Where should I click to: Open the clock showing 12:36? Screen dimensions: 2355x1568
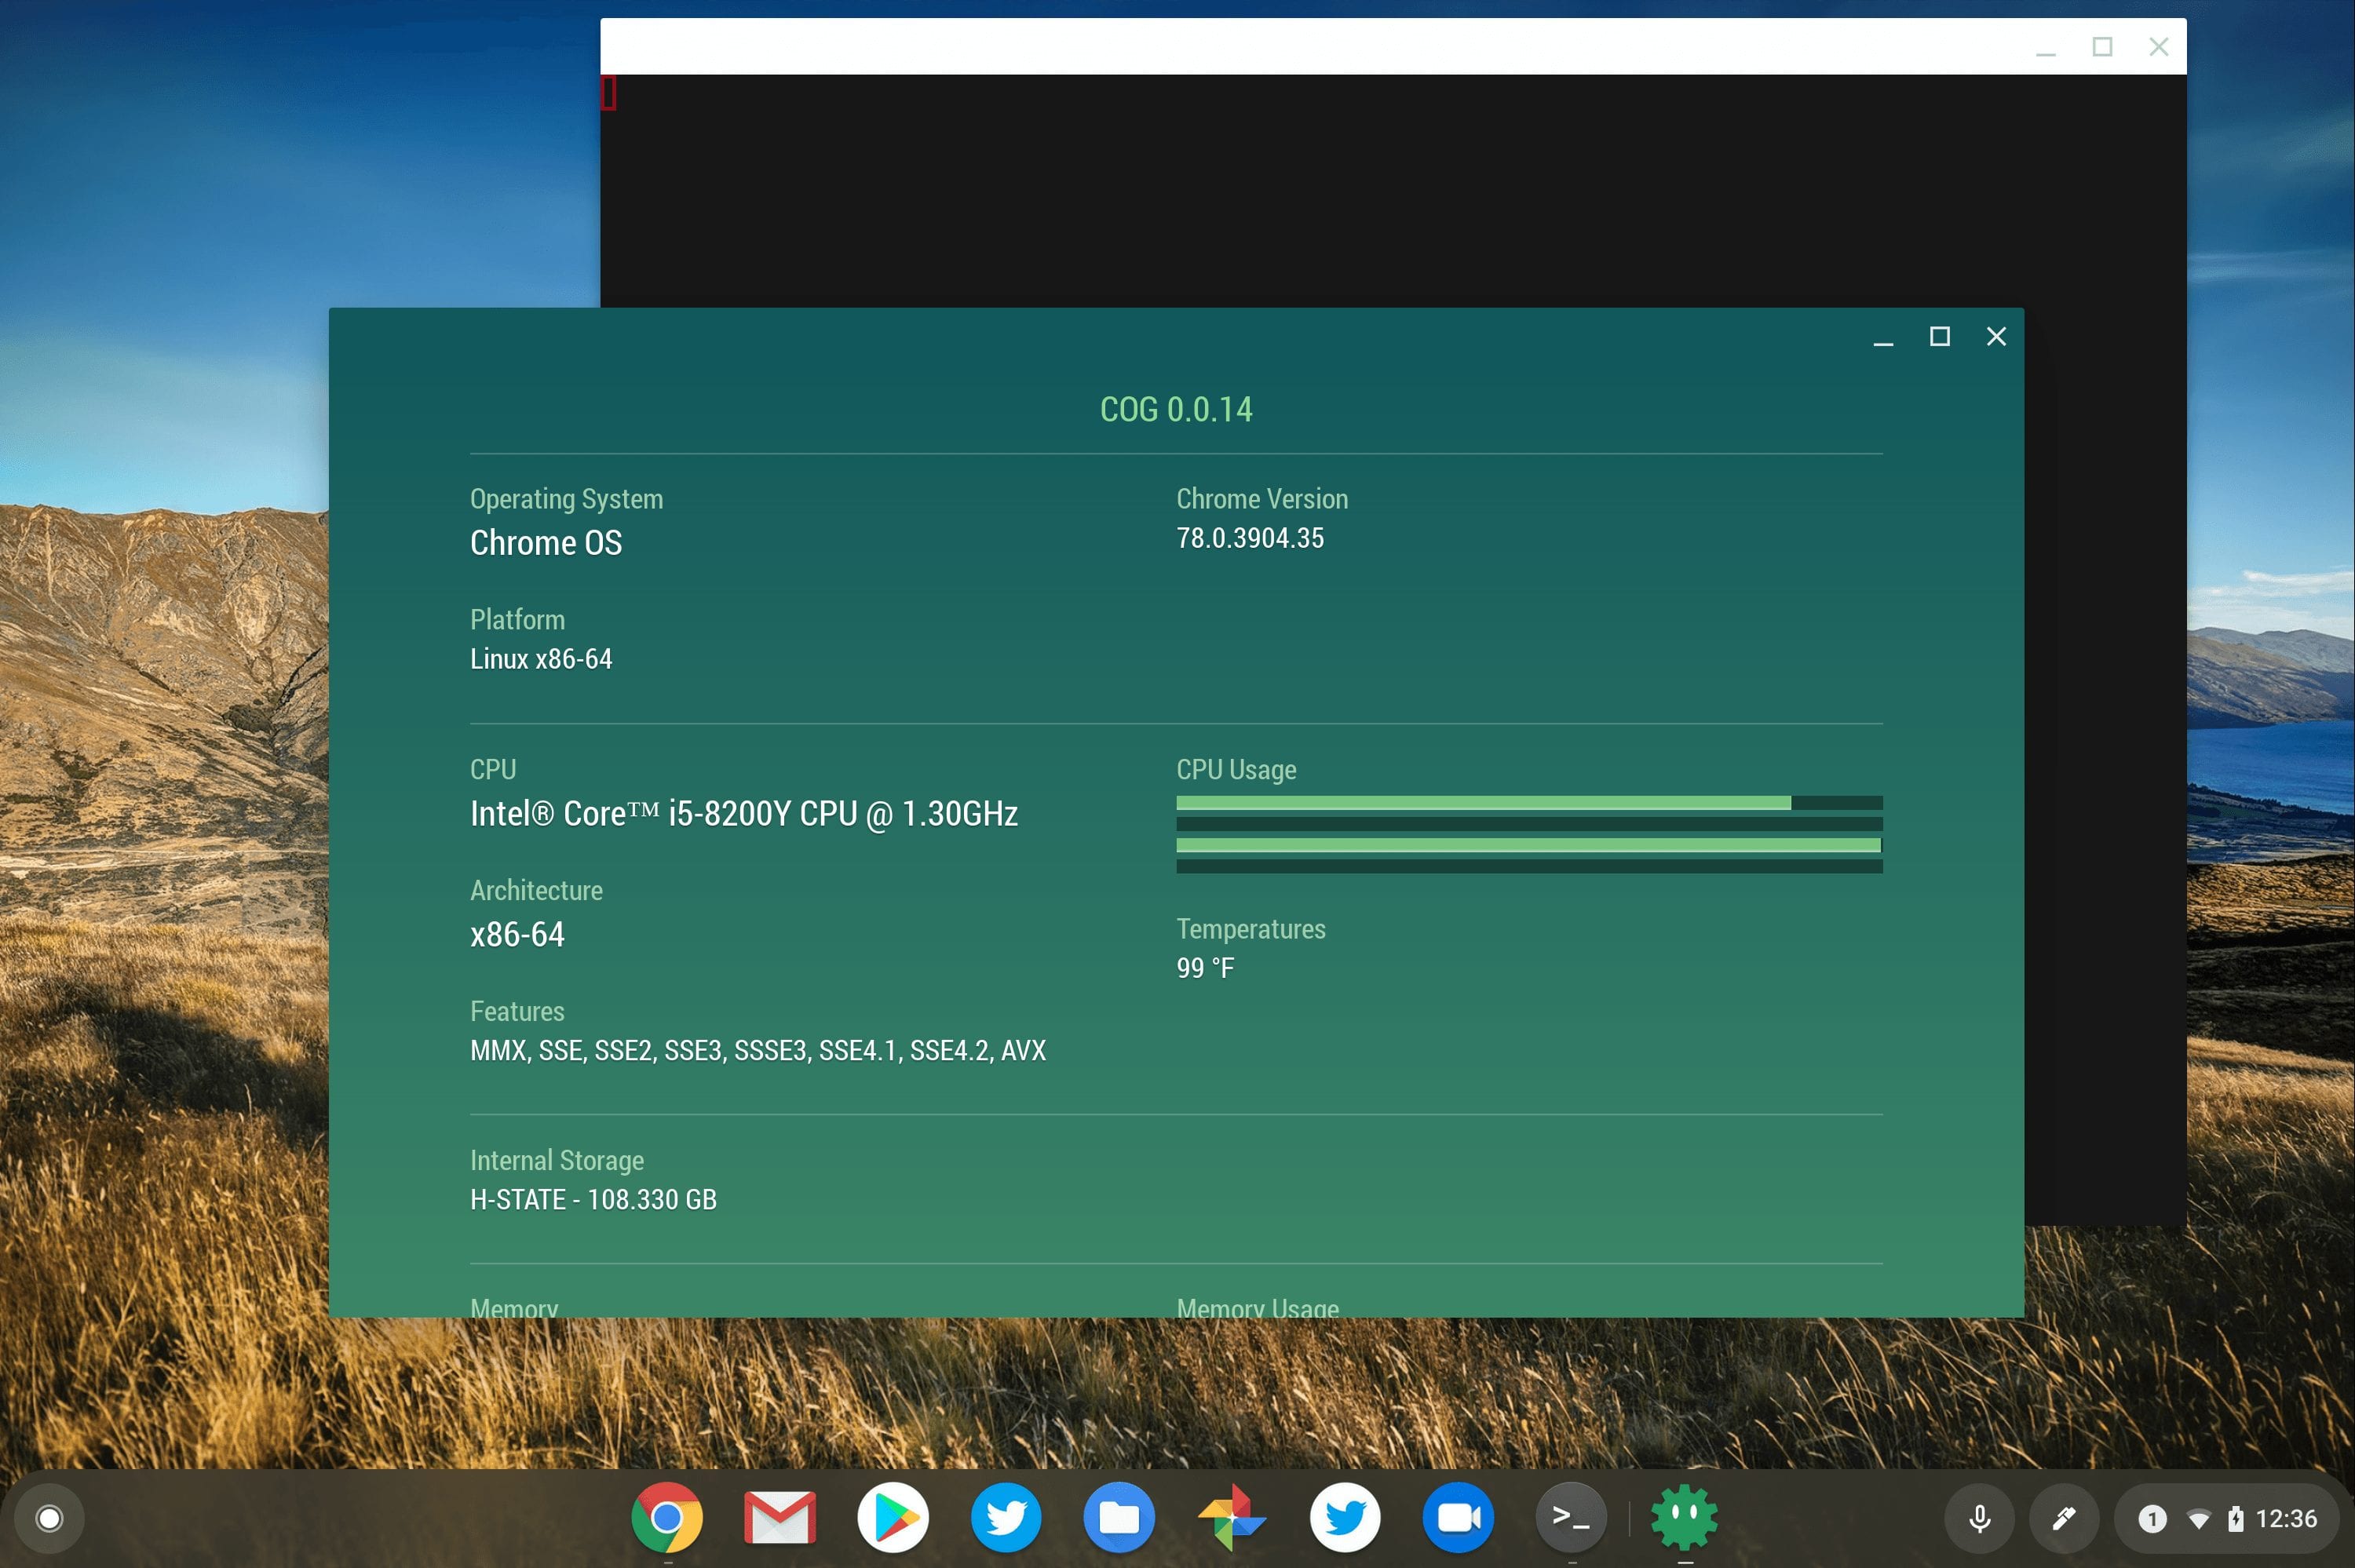tap(2286, 1519)
